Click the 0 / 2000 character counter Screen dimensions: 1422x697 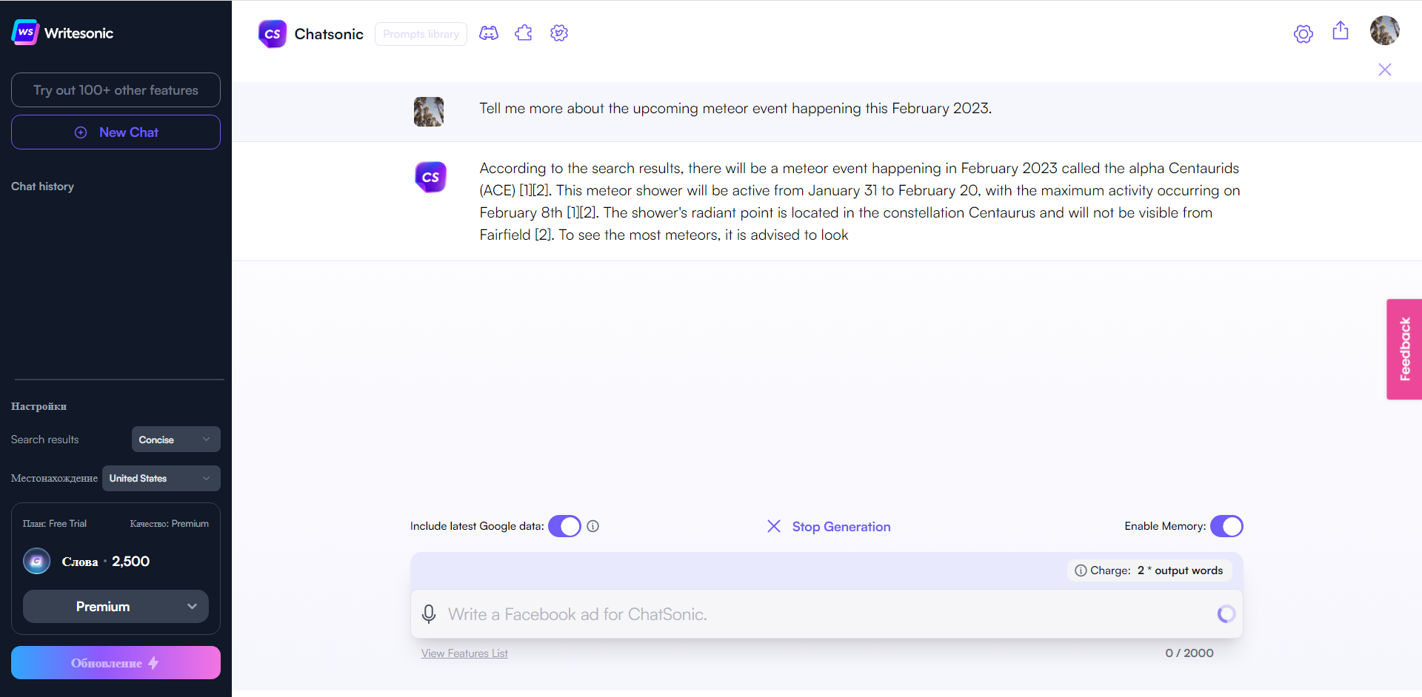click(1189, 653)
